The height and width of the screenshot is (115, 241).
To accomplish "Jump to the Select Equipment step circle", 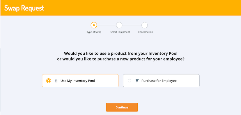I will click(x=119, y=25).
